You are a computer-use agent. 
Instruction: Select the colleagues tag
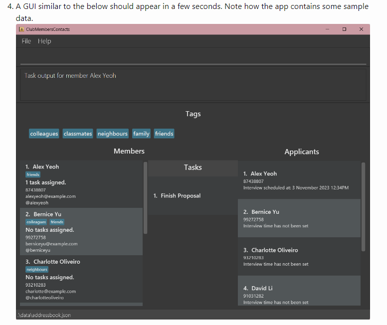point(44,134)
